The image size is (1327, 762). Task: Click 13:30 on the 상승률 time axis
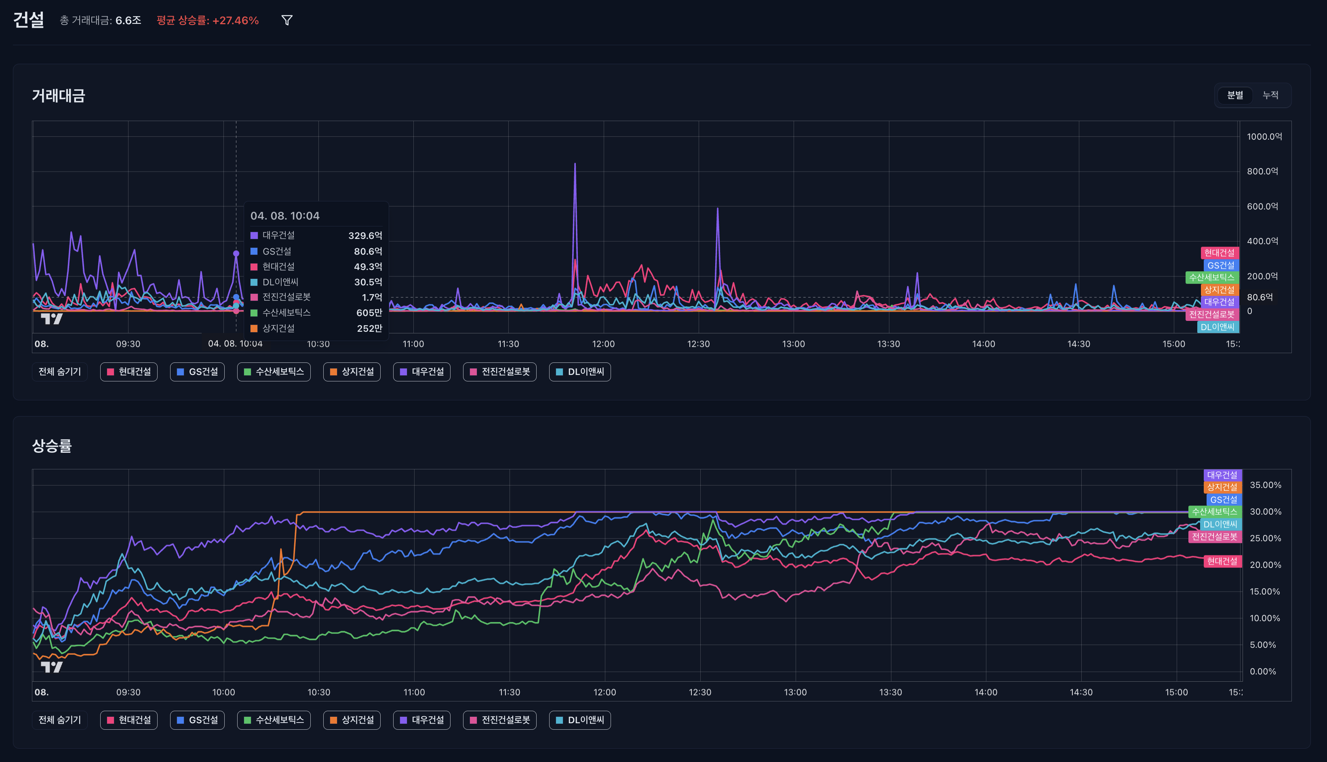891,692
